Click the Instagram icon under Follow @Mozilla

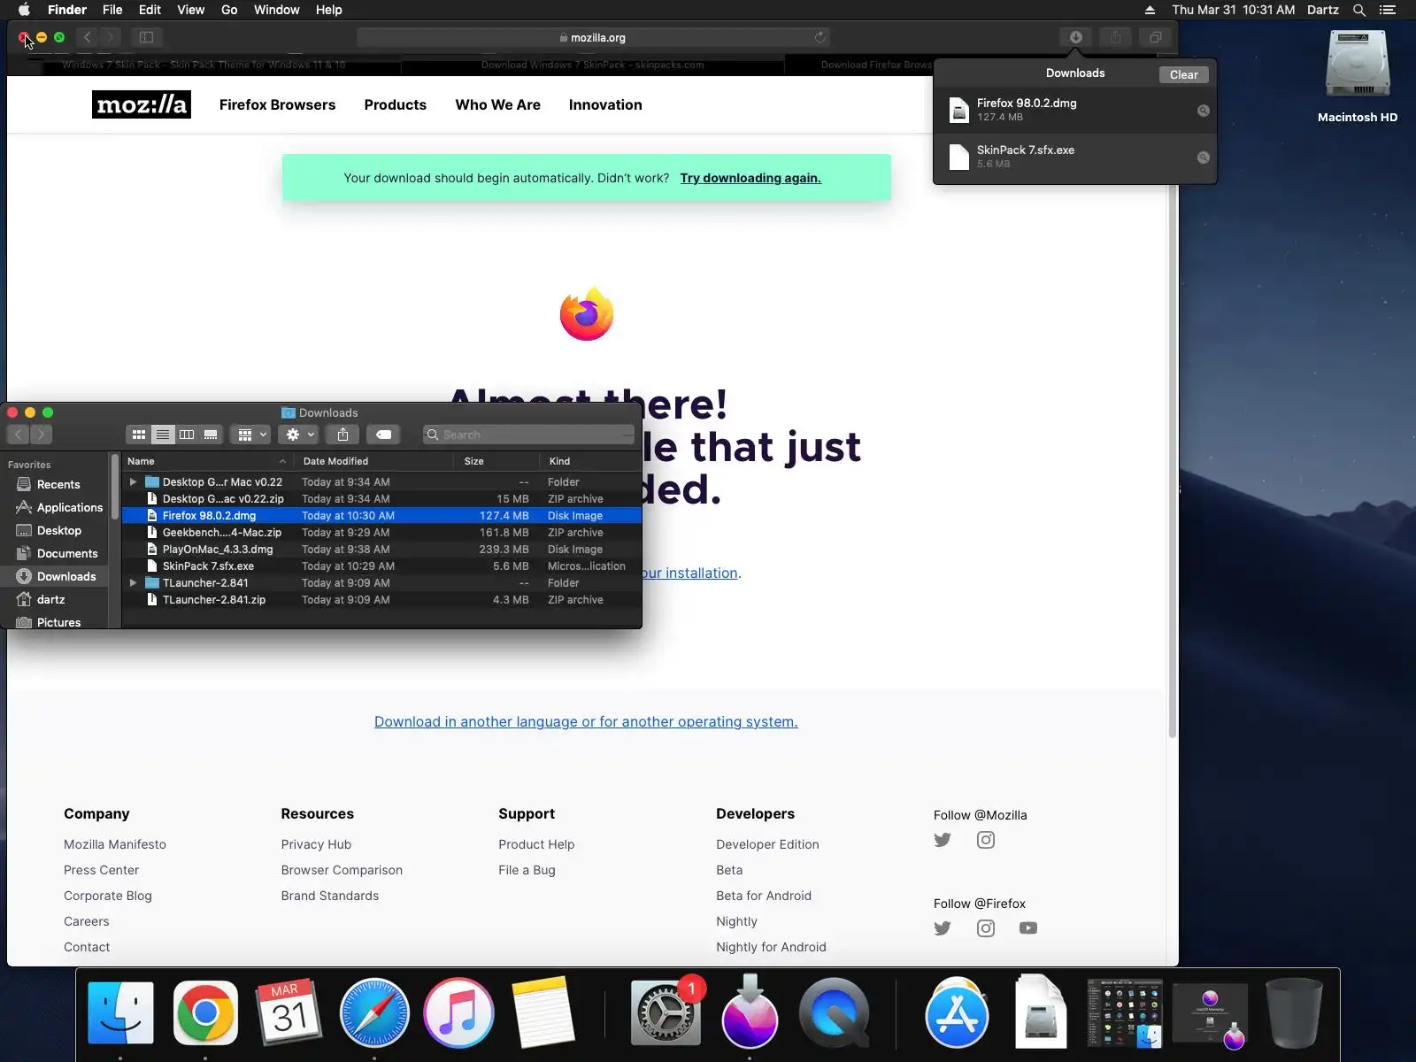pyautogui.click(x=986, y=840)
